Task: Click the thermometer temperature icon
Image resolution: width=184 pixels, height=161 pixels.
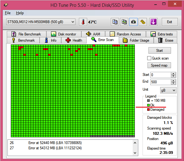Action: click(83, 22)
